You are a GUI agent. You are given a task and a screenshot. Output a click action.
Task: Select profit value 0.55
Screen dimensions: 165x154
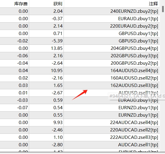pos(58,115)
